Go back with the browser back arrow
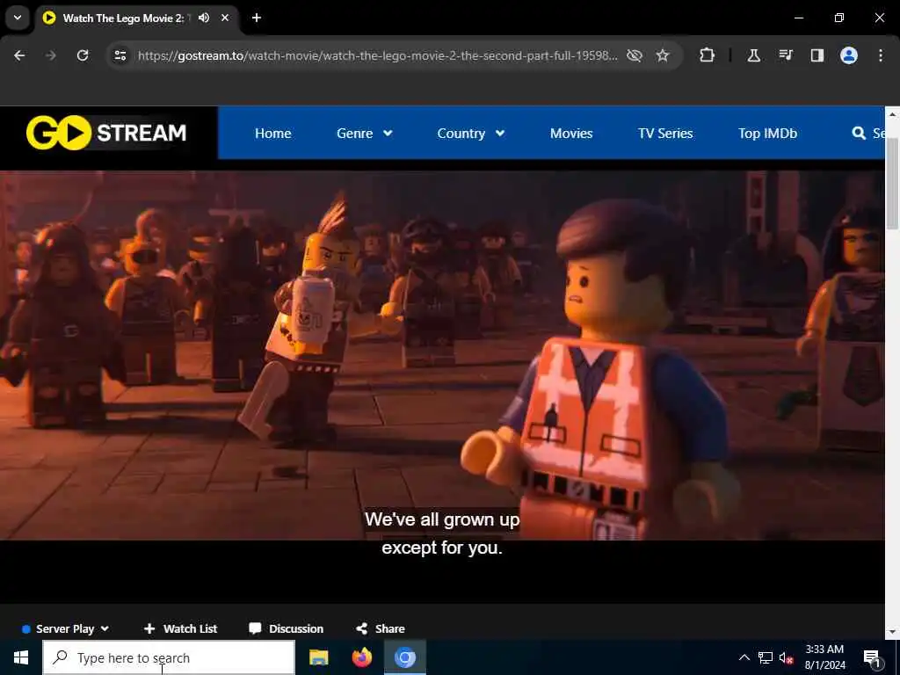 pyautogui.click(x=19, y=55)
